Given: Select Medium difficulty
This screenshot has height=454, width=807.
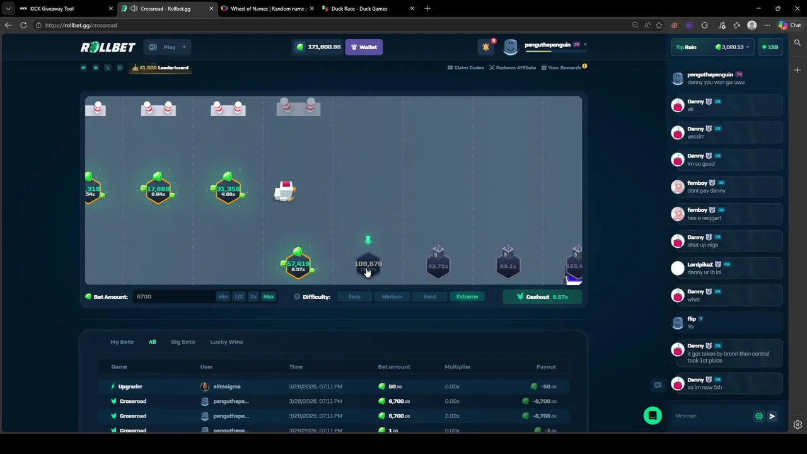Looking at the screenshot, I should pos(392,297).
